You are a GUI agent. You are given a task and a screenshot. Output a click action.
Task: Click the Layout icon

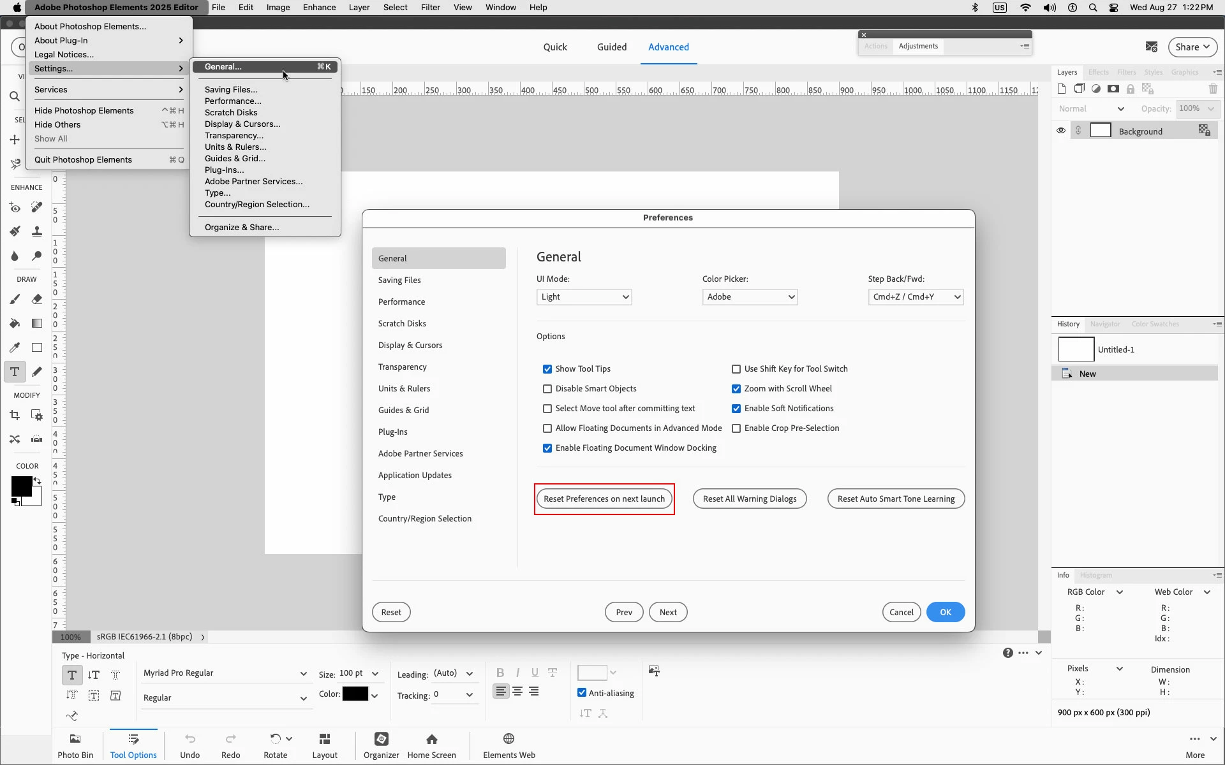tap(324, 745)
